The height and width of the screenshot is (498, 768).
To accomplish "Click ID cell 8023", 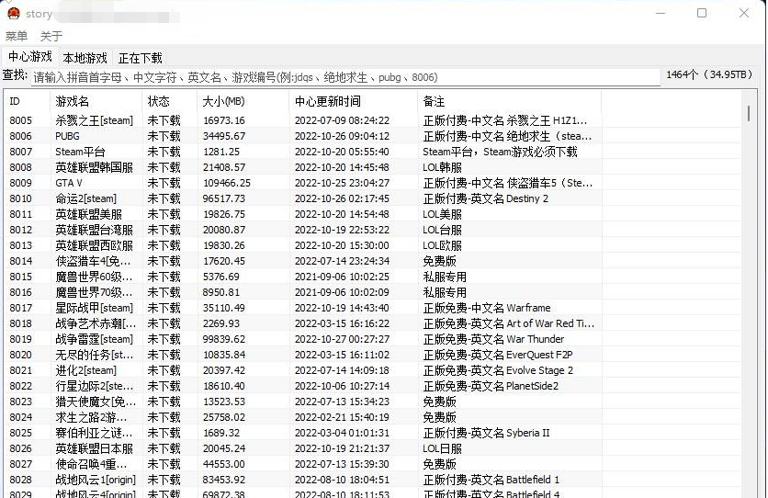I will point(20,402).
